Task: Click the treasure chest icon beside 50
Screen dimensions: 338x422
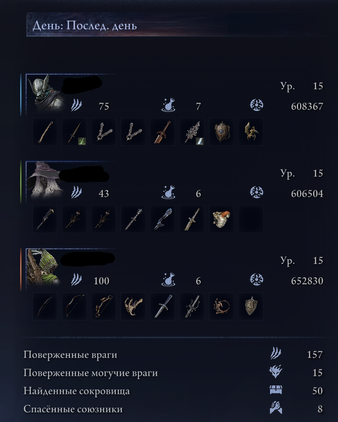Action: 276,390
